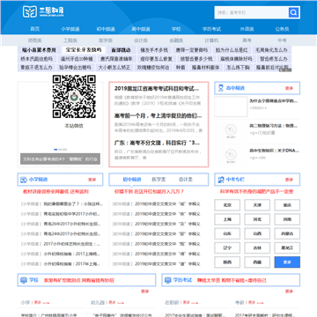Select 高考 in the gray sub-navigation
Image resolution: width=317 pixels, height=317 pixels.
pyautogui.click(x=247, y=41)
